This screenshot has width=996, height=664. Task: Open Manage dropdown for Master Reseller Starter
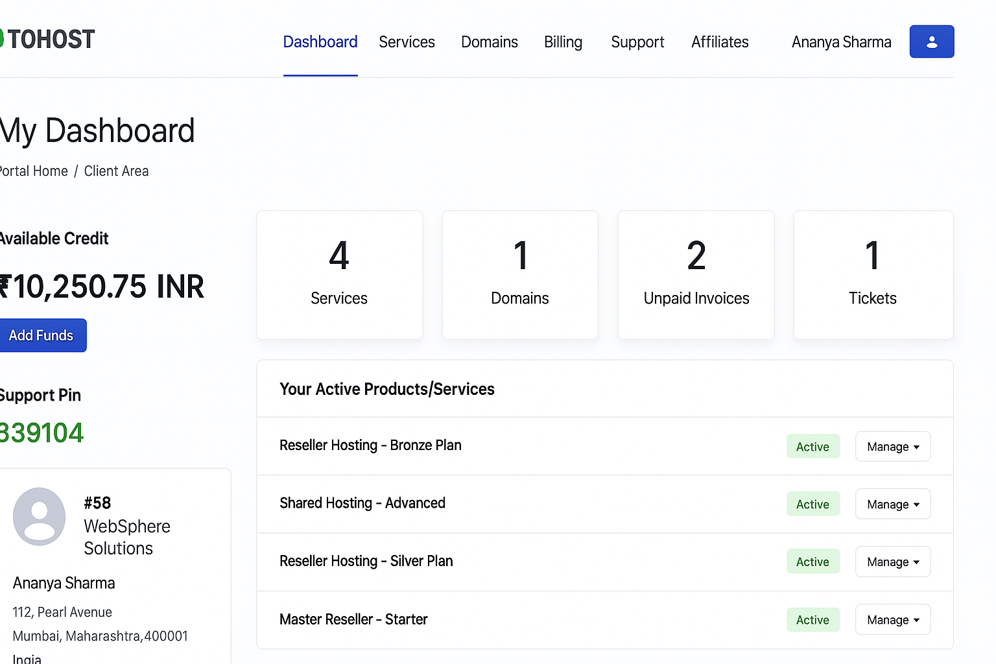[892, 620]
